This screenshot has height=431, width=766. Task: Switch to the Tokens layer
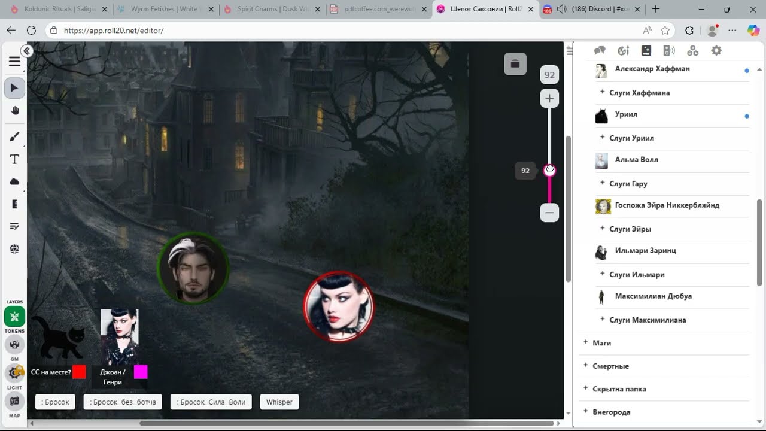[14, 316]
